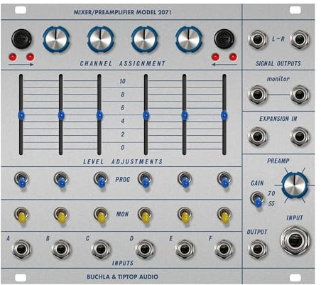Click the level slider handle for channel E

(x=185, y=115)
